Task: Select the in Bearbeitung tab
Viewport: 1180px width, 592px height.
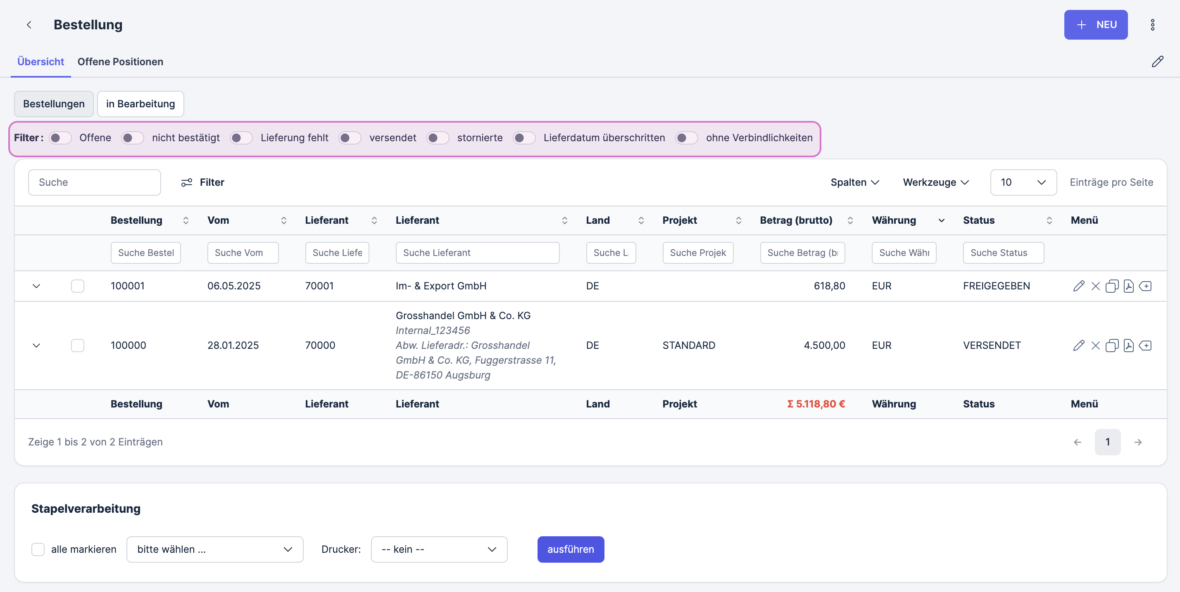Action: pos(140,104)
